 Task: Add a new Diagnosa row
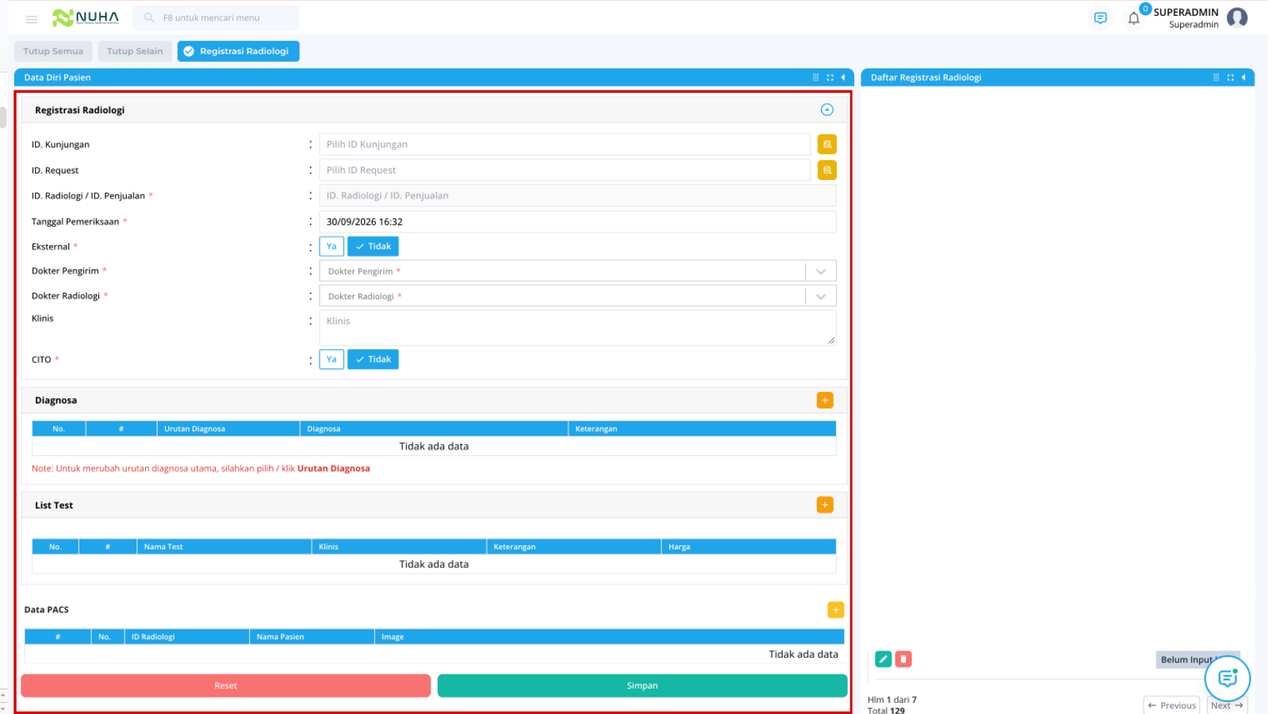[825, 400]
